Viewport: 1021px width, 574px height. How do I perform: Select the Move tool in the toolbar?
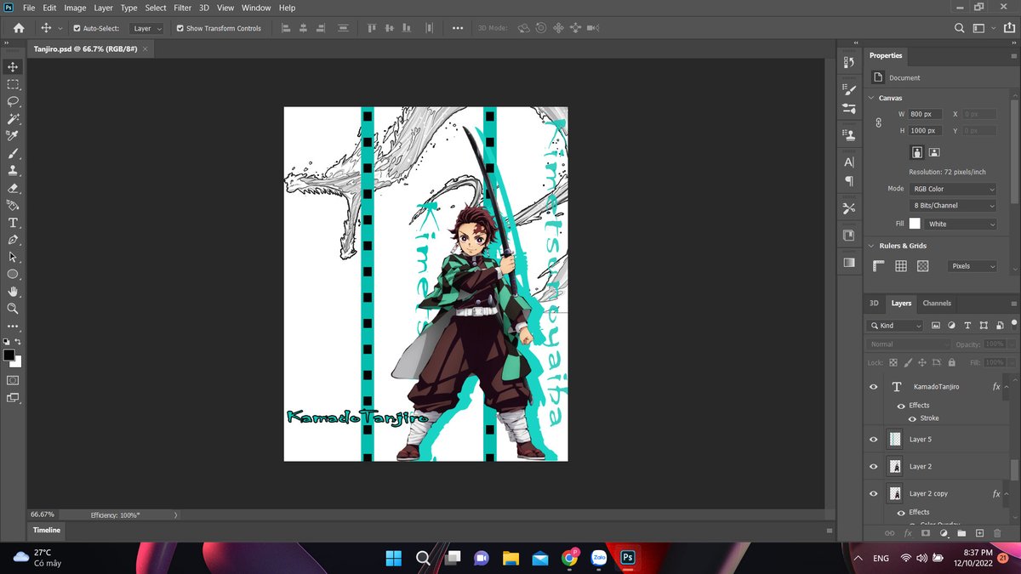(x=13, y=67)
